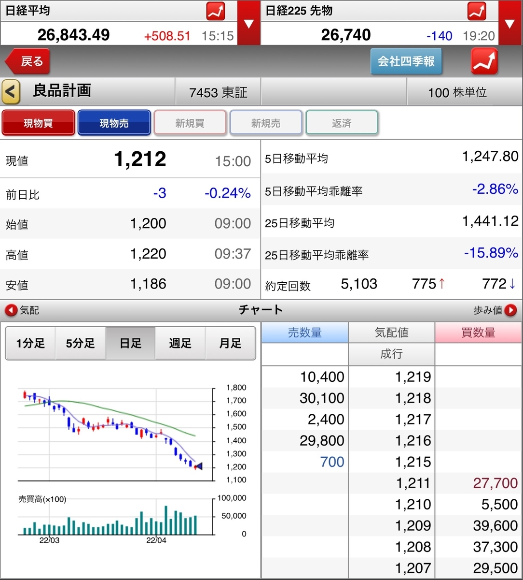Tap the 100 株単位 lot size cell

(x=457, y=92)
